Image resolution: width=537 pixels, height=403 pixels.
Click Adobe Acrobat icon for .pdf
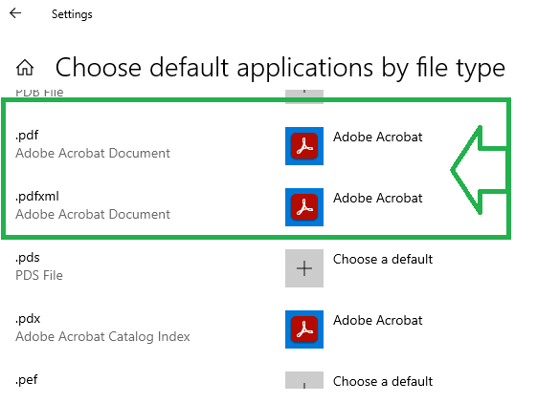tap(304, 146)
